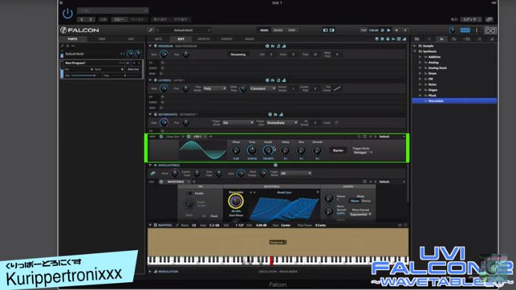Viewport: 516px width, 290px height.
Task: Open browser oscillators tab icon
Action: tap(441, 39)
